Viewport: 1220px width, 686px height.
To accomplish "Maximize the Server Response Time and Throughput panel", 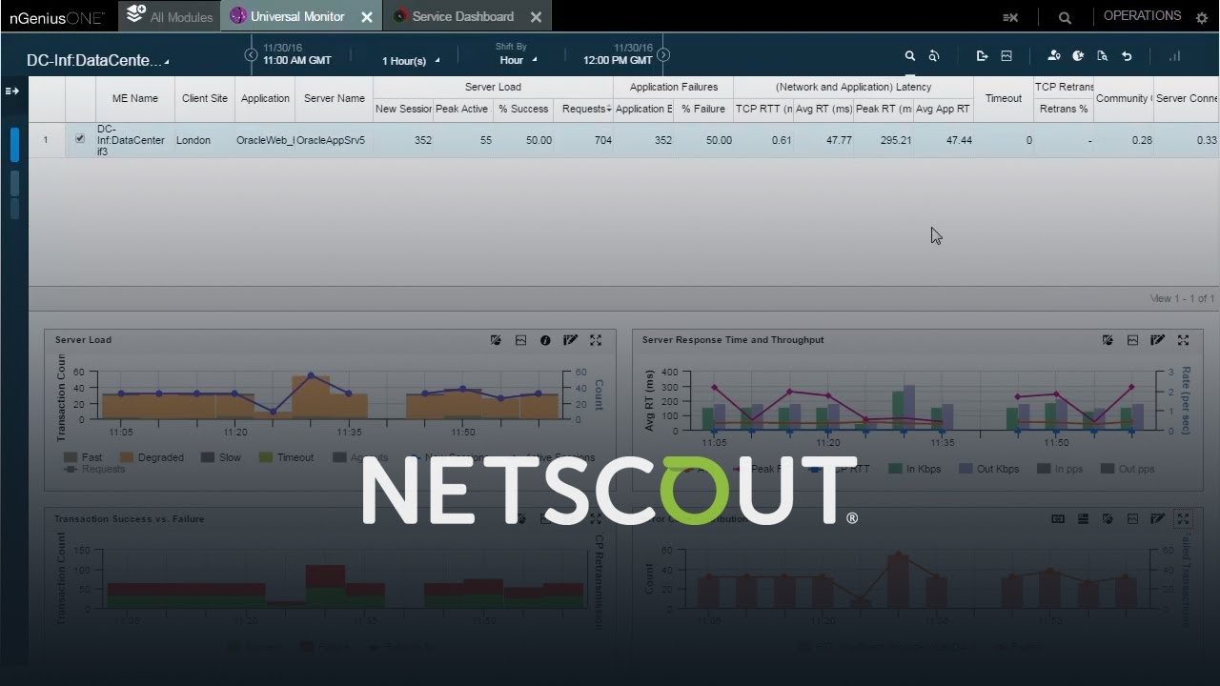I will pos(1183,340).
